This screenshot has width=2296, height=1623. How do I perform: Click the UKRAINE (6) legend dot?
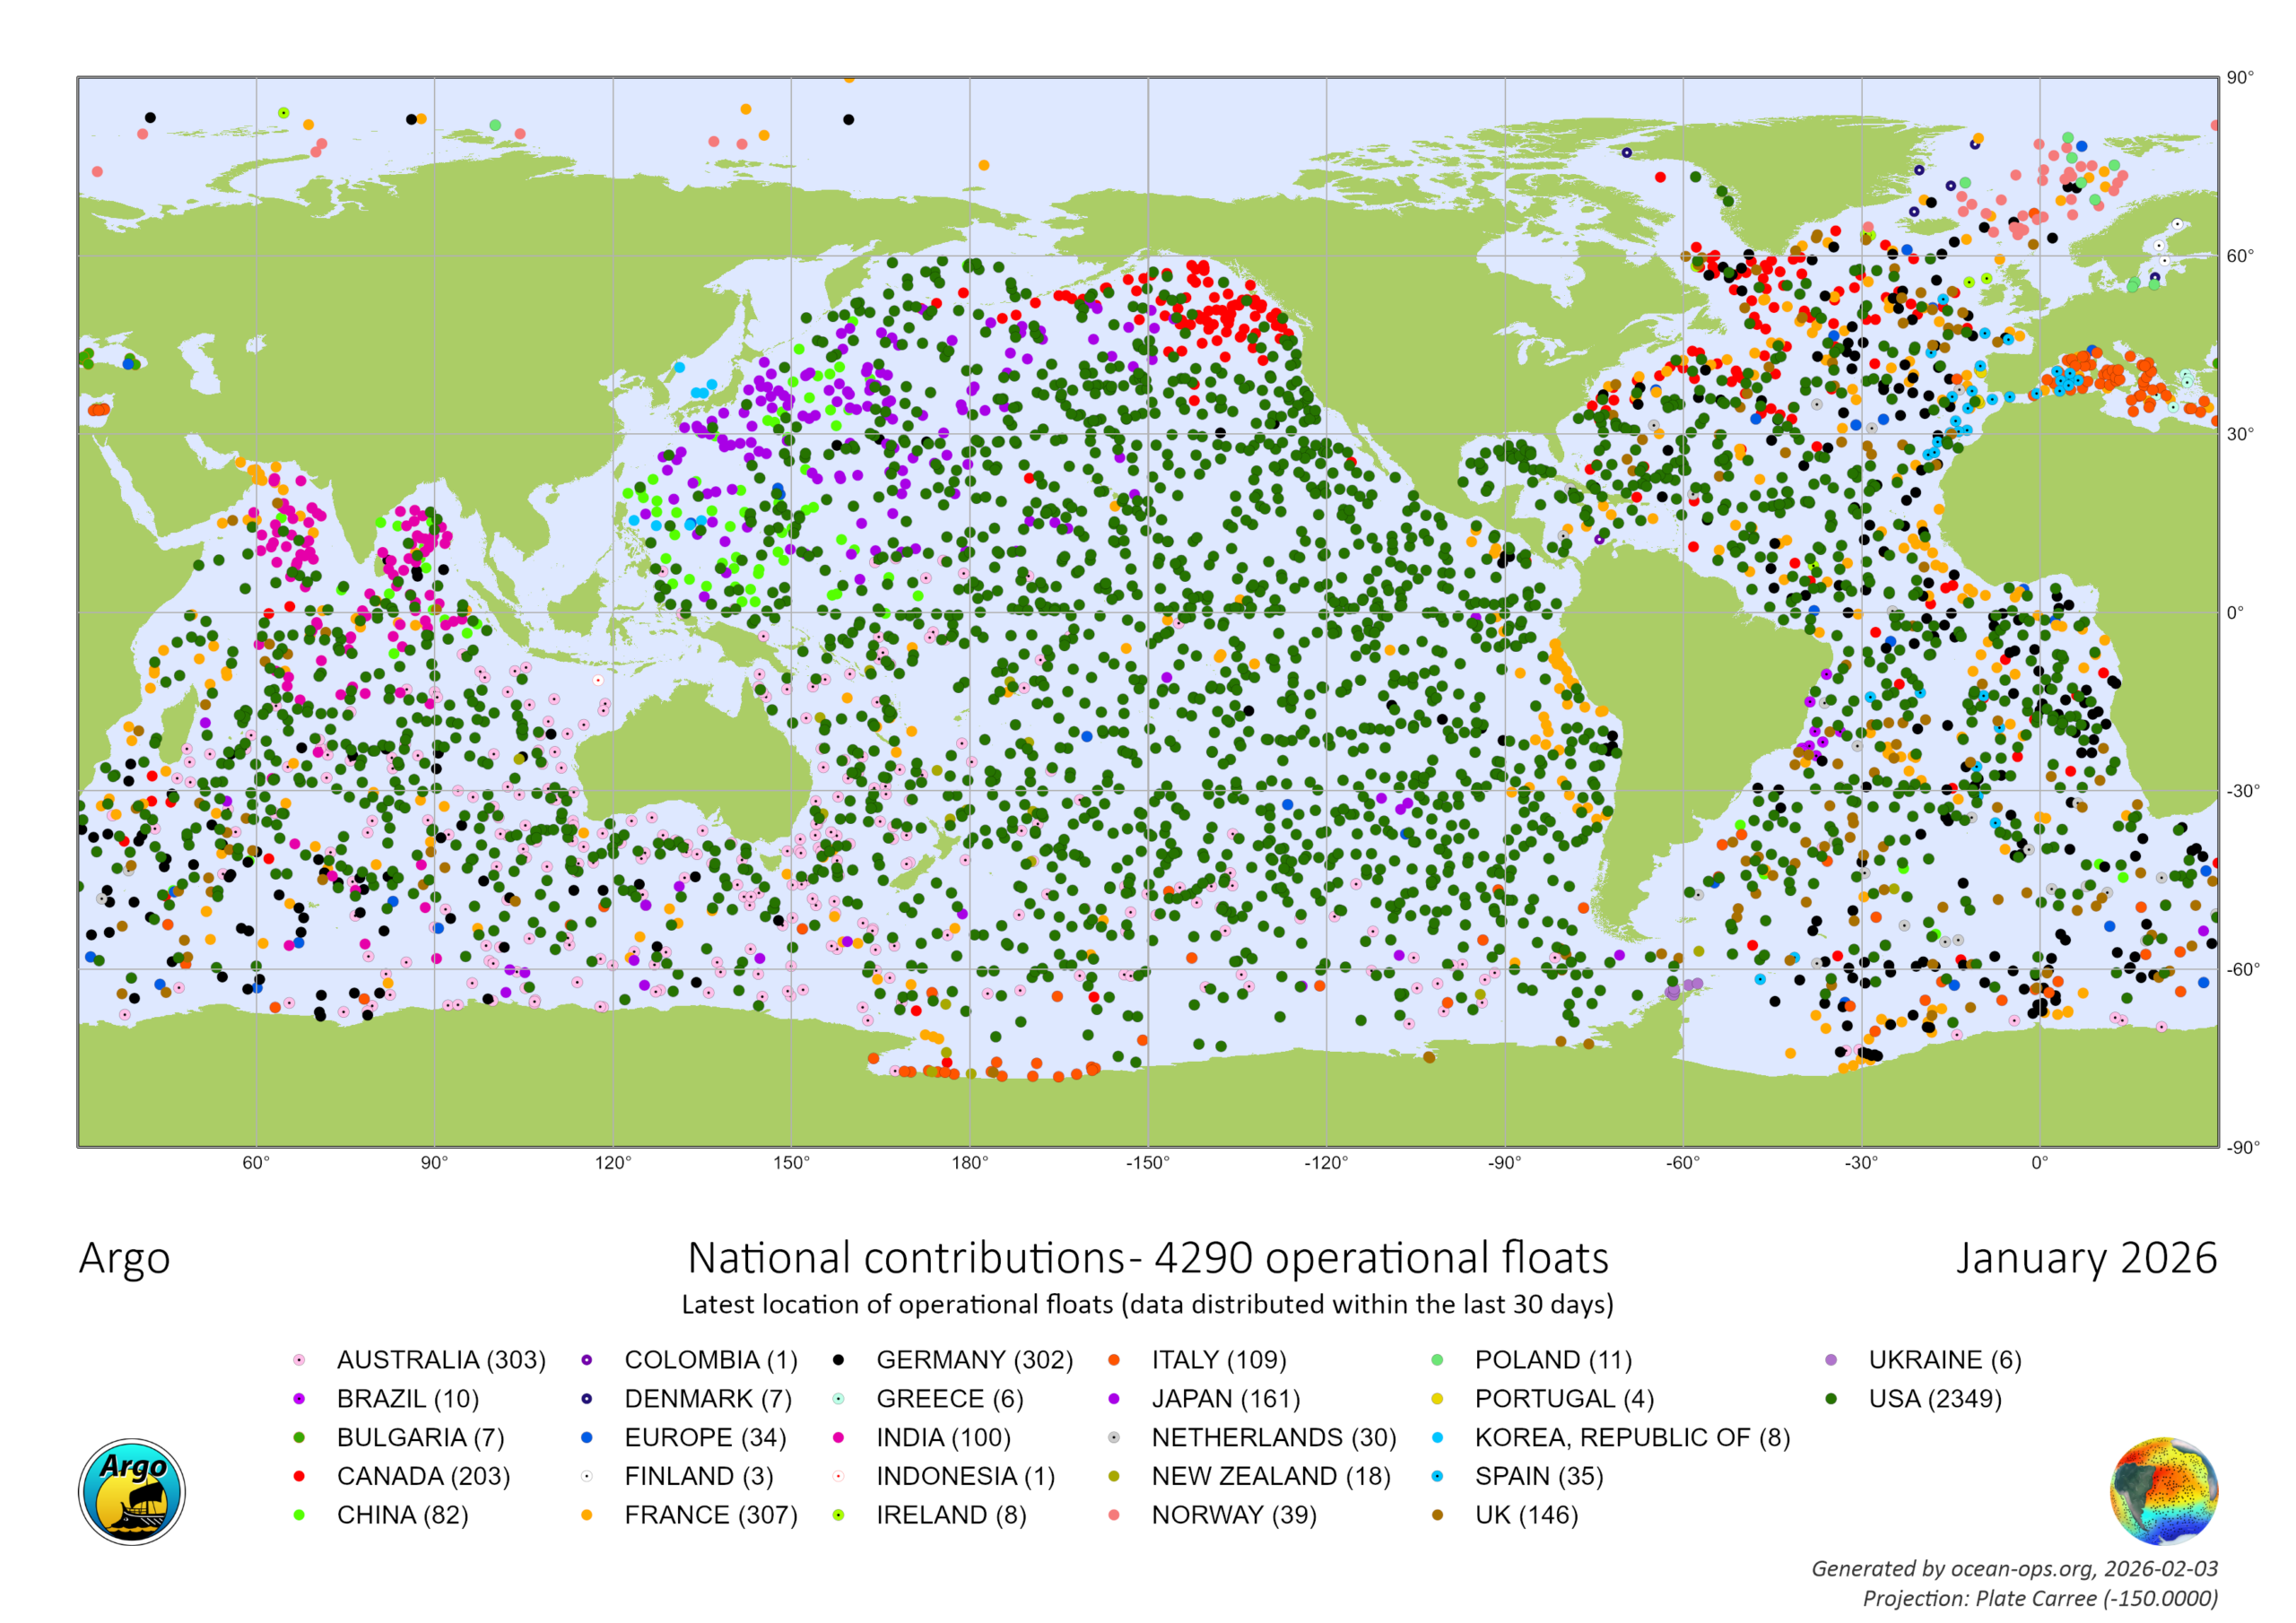pyautogui.click(x=1831, y=1360)
